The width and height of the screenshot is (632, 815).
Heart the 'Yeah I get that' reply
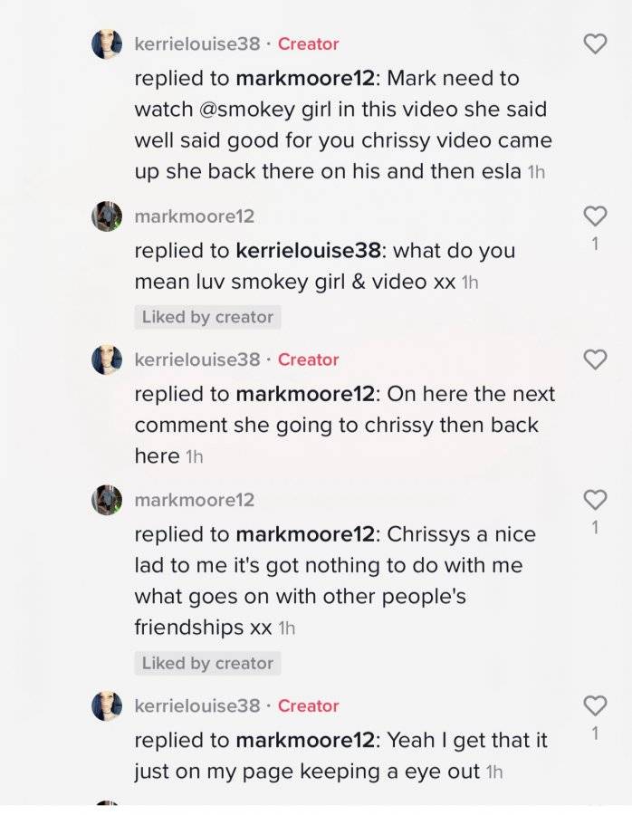coord(595,705)
